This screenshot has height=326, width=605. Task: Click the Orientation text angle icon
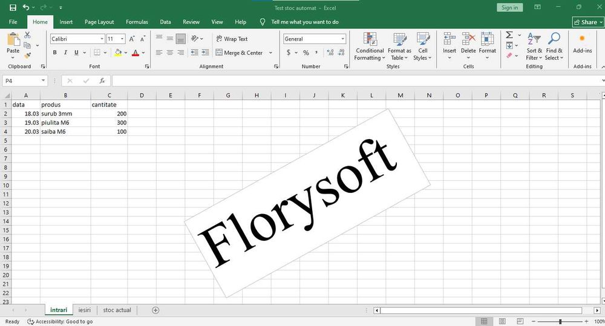pyautogui.click(x=194, y=39)
